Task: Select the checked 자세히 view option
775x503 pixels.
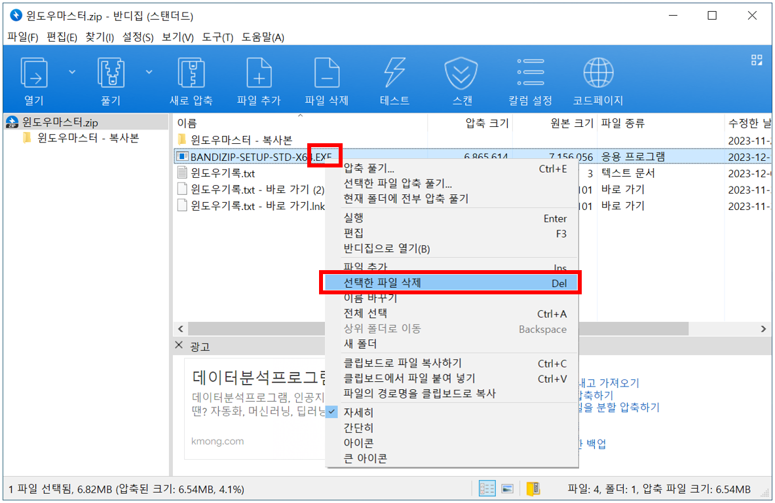Action: point(452,413)
